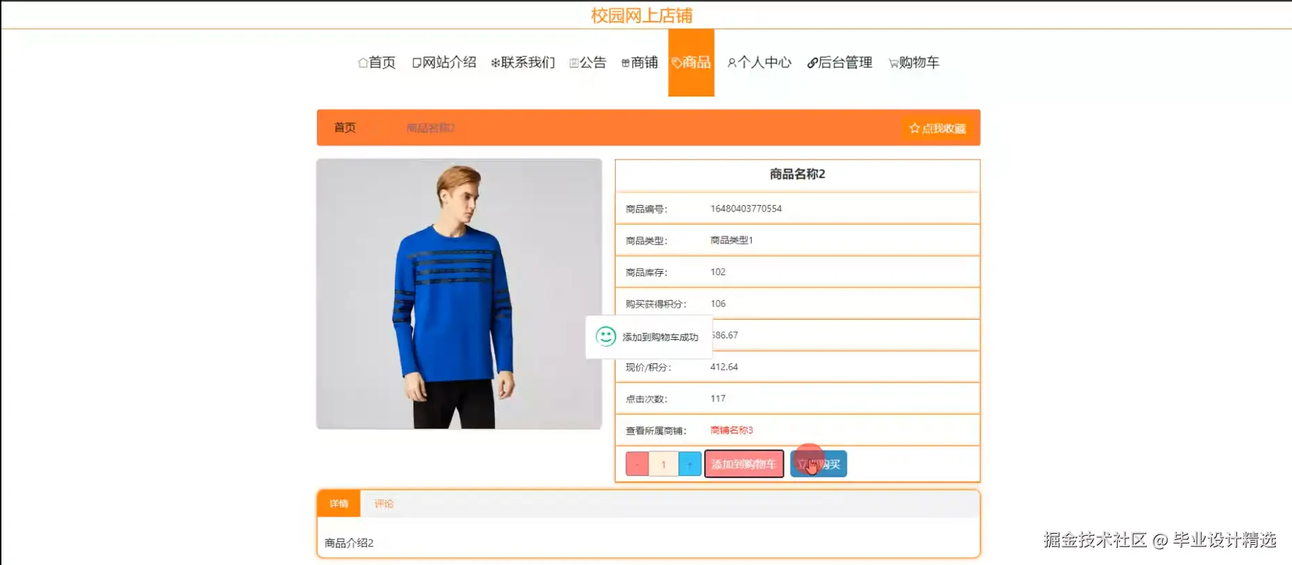The width and height of the screenshot is (1292, 565).
Task: Click the click count value 117
Action: [718, 399]
